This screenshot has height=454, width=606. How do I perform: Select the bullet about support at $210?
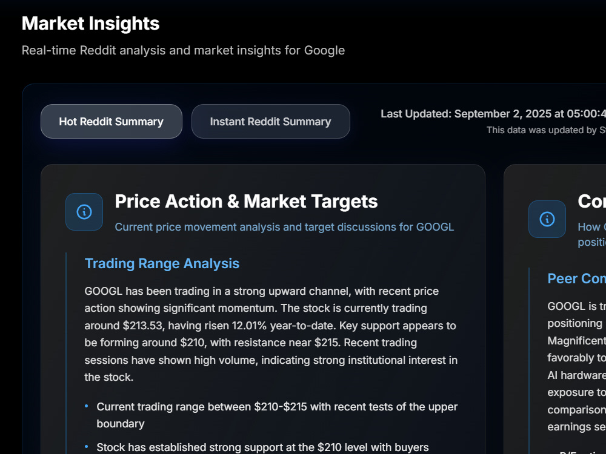[262, 447]
